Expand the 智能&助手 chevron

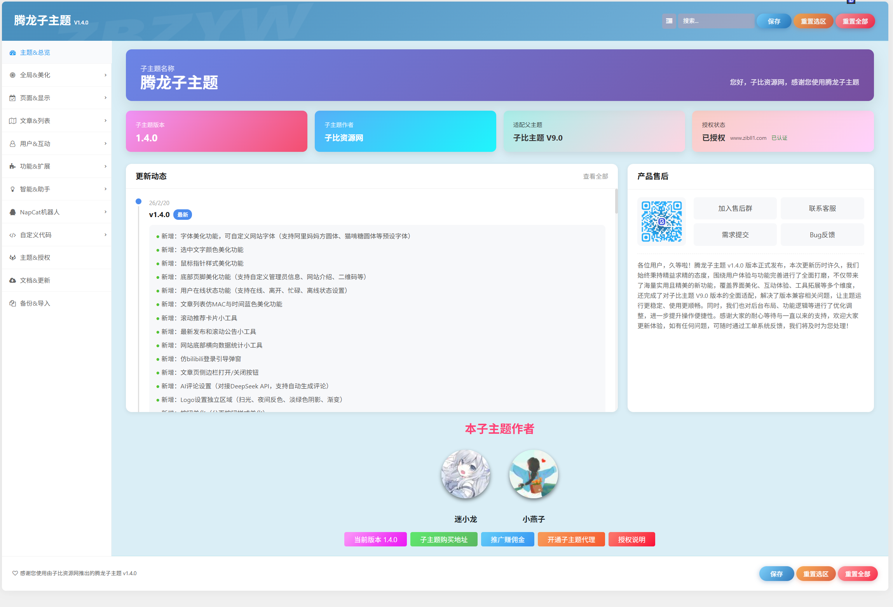[x=105, y=189]
